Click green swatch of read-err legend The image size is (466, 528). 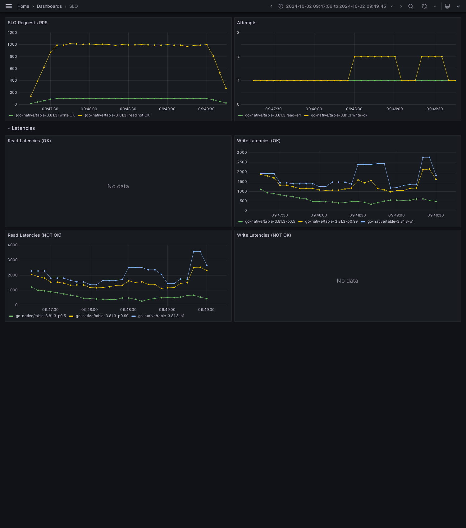click(240, 116)
